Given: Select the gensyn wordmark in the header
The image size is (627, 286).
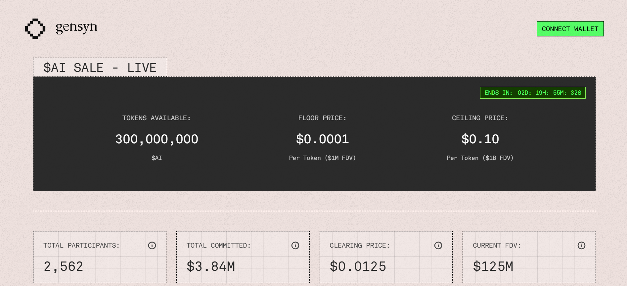Looking at the screenshot, I should 76,27.
